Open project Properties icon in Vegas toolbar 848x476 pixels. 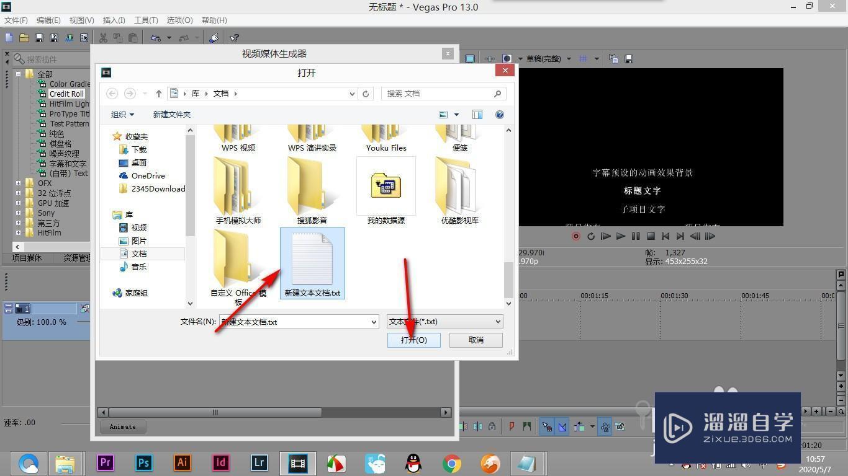[x=84, y=38]
